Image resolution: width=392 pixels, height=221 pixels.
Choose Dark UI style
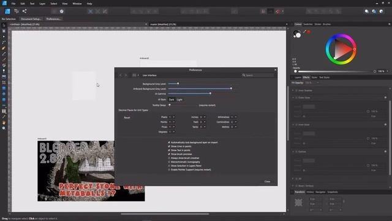click(x=171, y=99)
